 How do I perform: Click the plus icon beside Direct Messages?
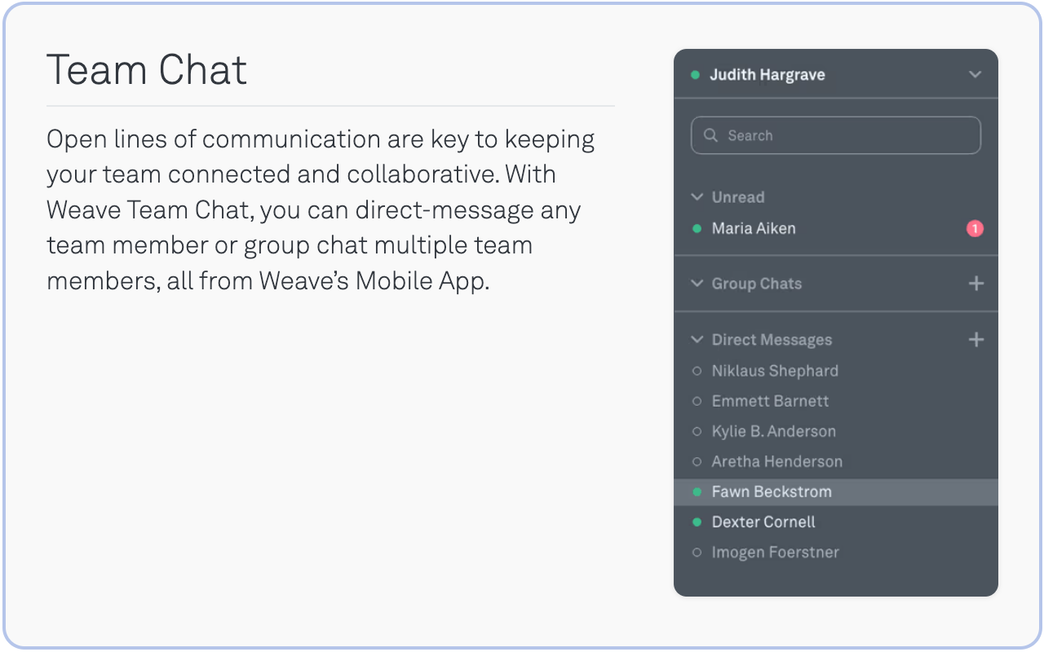coord(975,340)
